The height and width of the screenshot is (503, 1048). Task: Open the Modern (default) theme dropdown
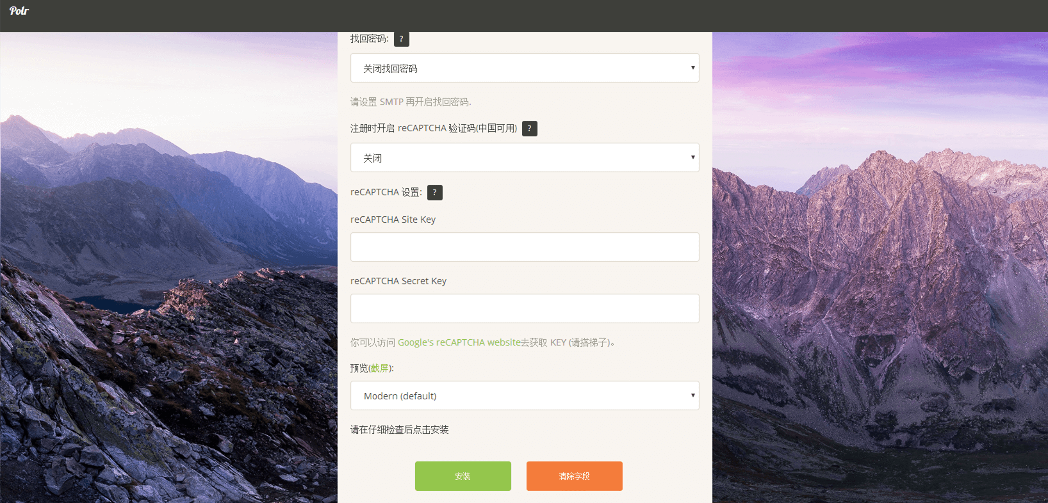[525, 395]
